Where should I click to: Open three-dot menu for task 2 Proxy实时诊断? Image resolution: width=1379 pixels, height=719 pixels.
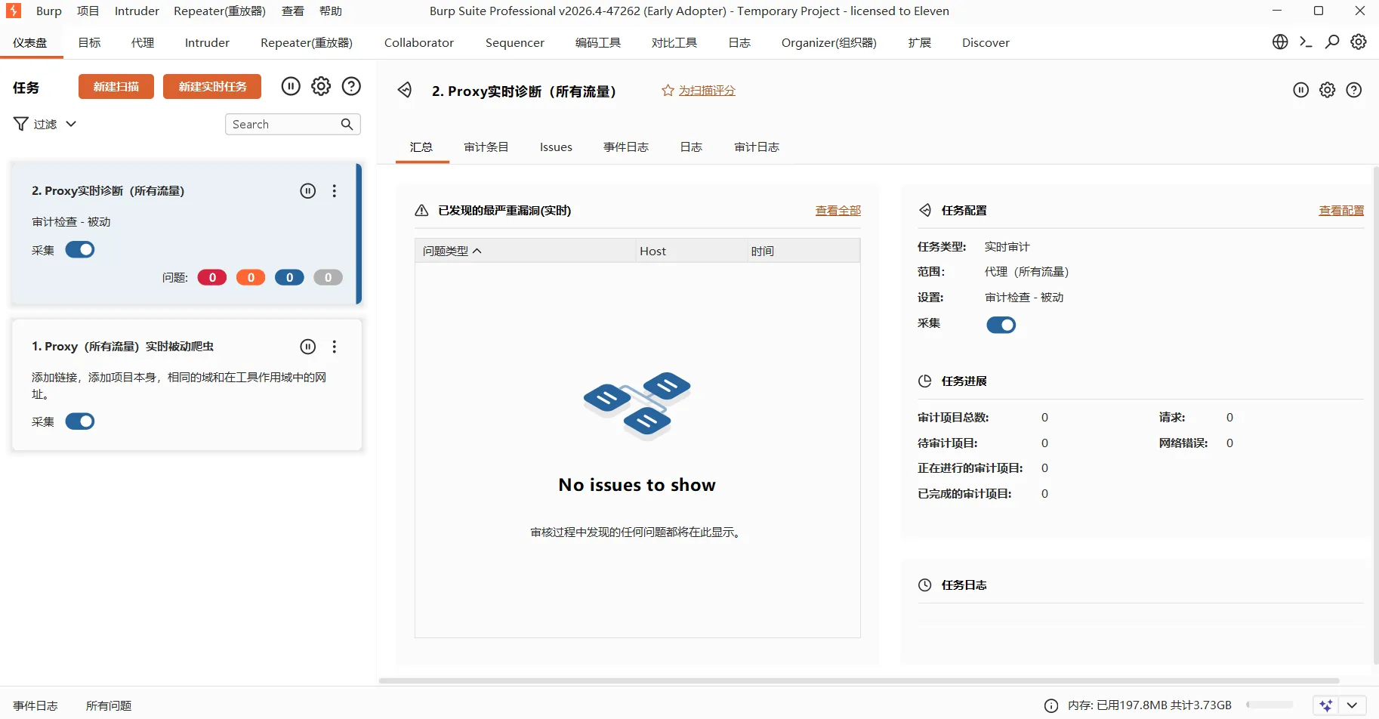point(335,191)
